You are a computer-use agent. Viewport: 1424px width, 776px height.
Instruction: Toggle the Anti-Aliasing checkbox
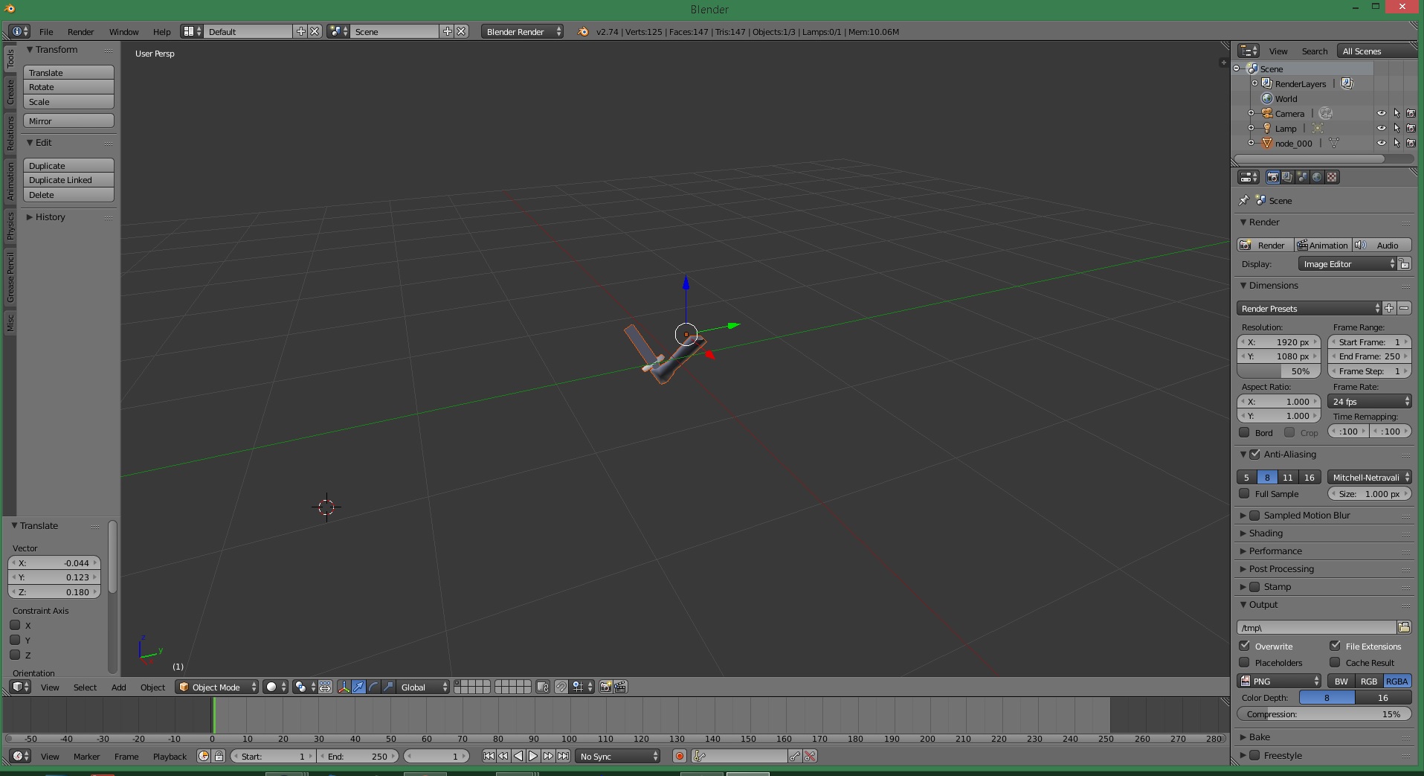pyautogui.click(x=1255, y=454)
